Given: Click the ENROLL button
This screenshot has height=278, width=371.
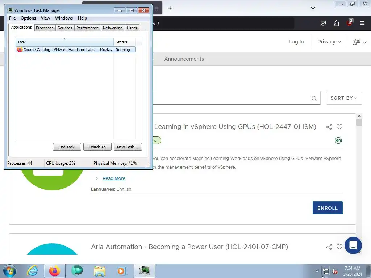Looking at the screenshot, I should pyautogui.click(x=328, y=208).
